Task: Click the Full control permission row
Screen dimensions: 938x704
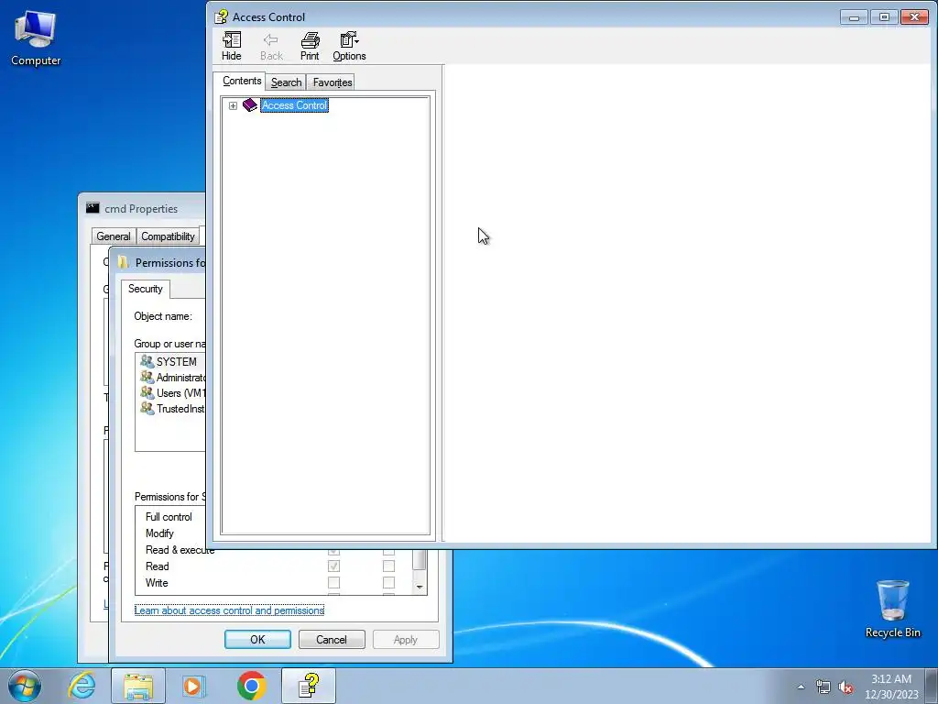Action: click(169, 517)
